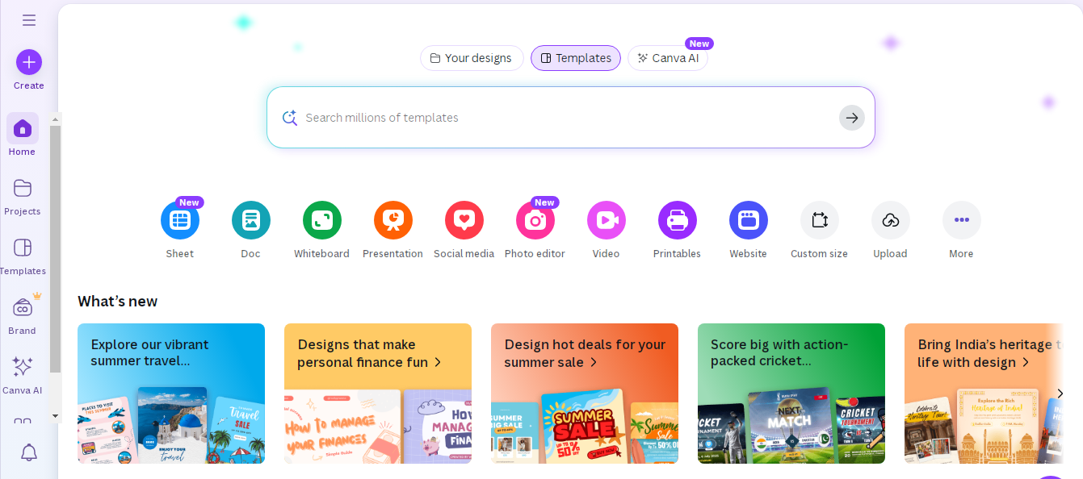
Task: Open the Social media heart icon
Action: (x=464, y=220)
